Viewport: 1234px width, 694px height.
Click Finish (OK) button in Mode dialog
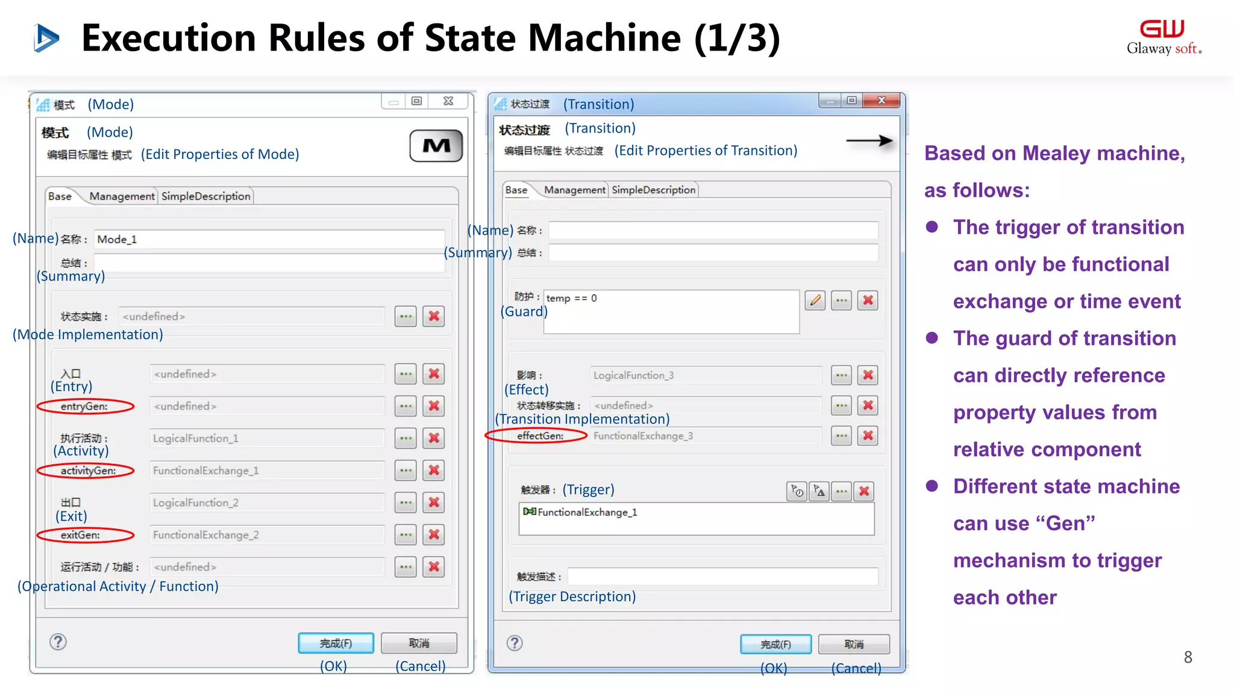pos(336,643)
